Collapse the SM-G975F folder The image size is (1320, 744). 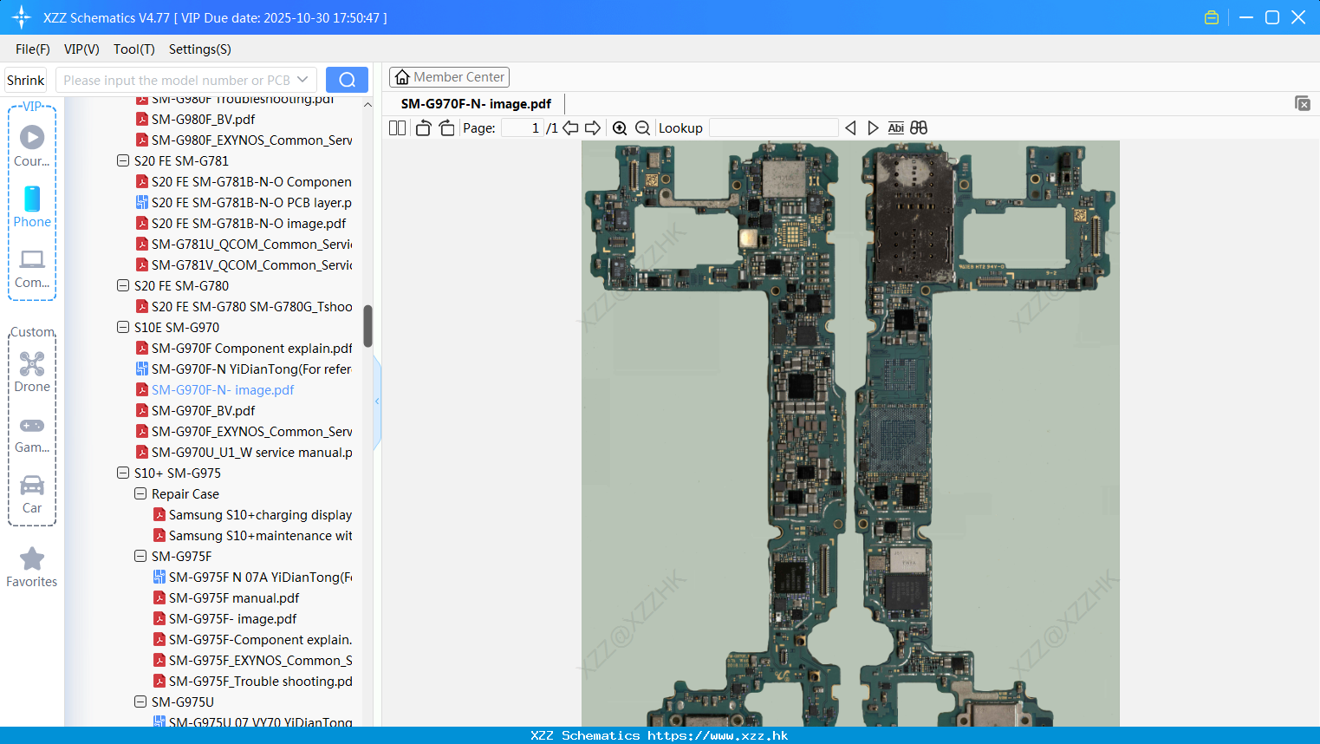tap(140, 556)
